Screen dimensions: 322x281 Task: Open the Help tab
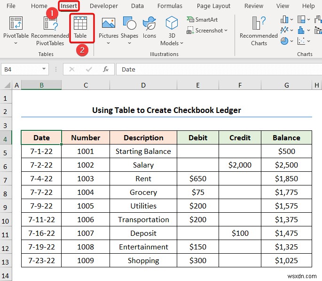(308, 6)
